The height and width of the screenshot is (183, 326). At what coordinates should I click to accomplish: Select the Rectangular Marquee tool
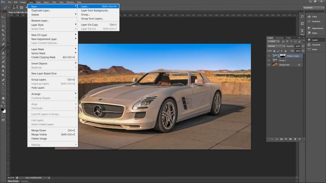[x=3, y=22]
